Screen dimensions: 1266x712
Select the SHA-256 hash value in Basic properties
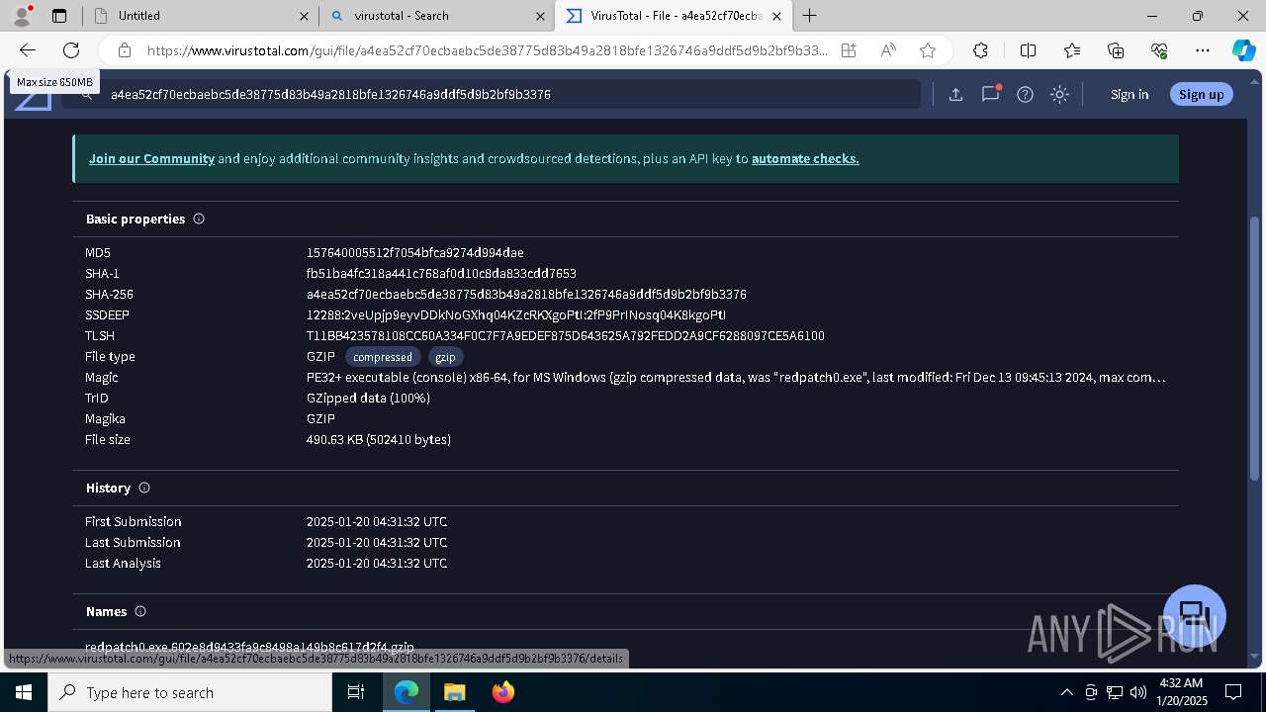pos(526,295)
